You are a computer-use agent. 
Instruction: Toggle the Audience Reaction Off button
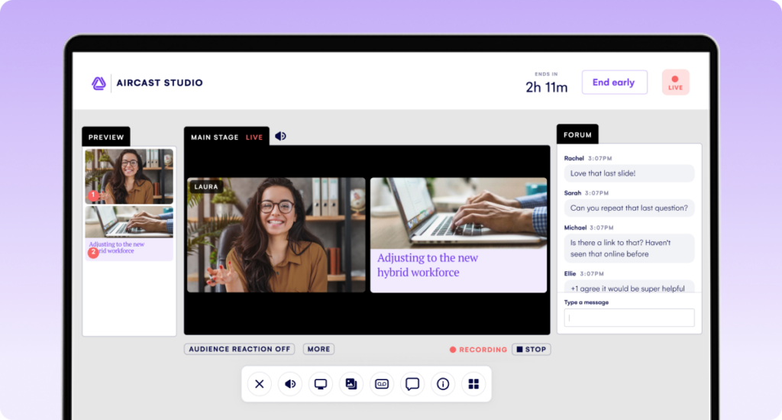pos(240,349)
